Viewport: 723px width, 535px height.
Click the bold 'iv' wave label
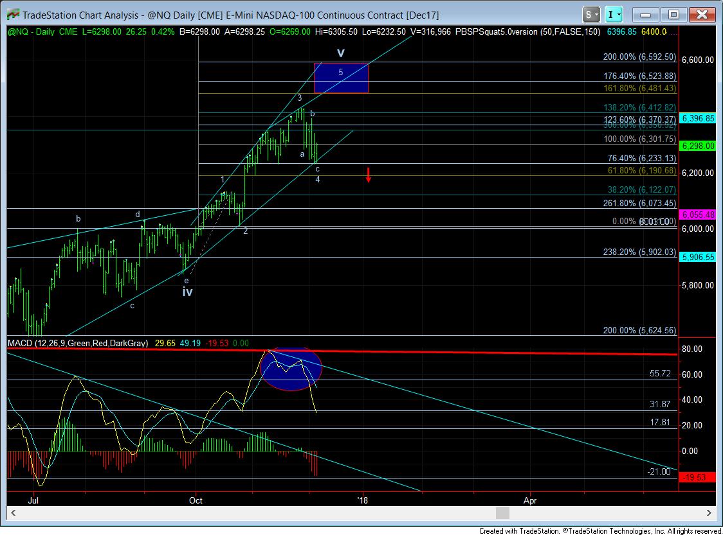pos(187,292)
